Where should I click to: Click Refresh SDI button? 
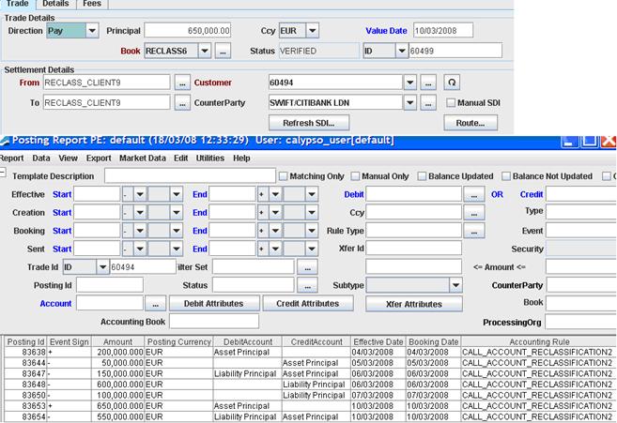pos(309,123)
